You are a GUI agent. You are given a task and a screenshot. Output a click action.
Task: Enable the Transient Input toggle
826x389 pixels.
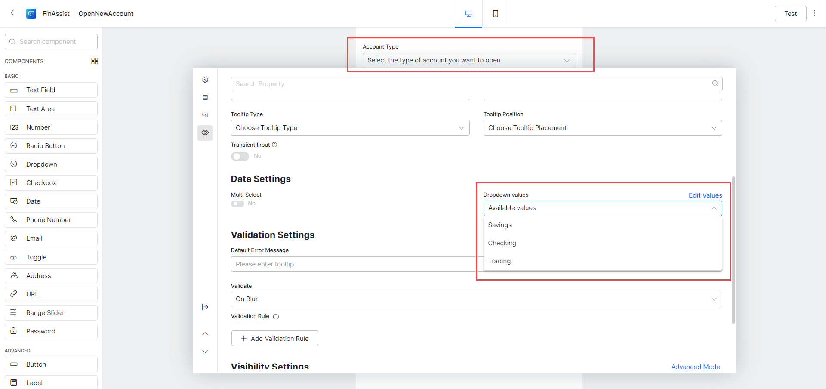[240, 156]
